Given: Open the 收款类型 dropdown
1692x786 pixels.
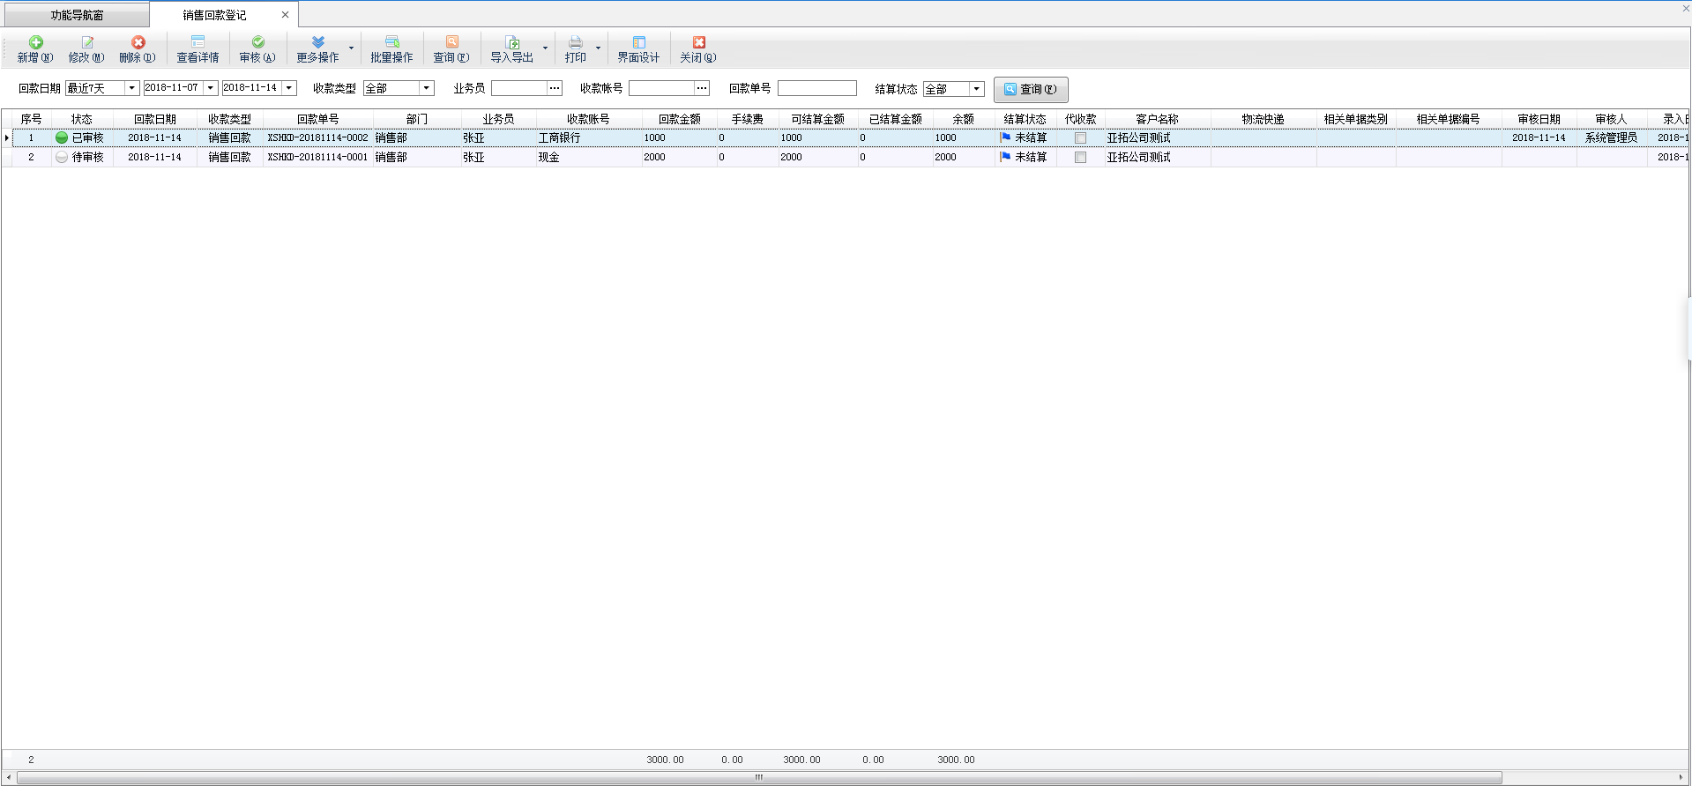Looking at the screenshot, I should click(x=427, y=88).
